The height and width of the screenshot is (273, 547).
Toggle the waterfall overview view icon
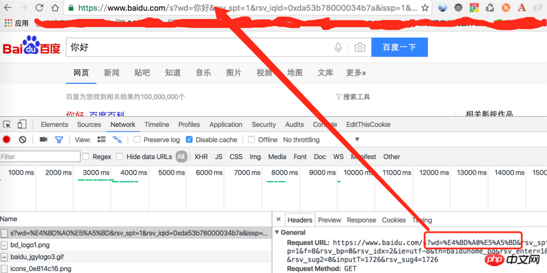tap(117, 140)
